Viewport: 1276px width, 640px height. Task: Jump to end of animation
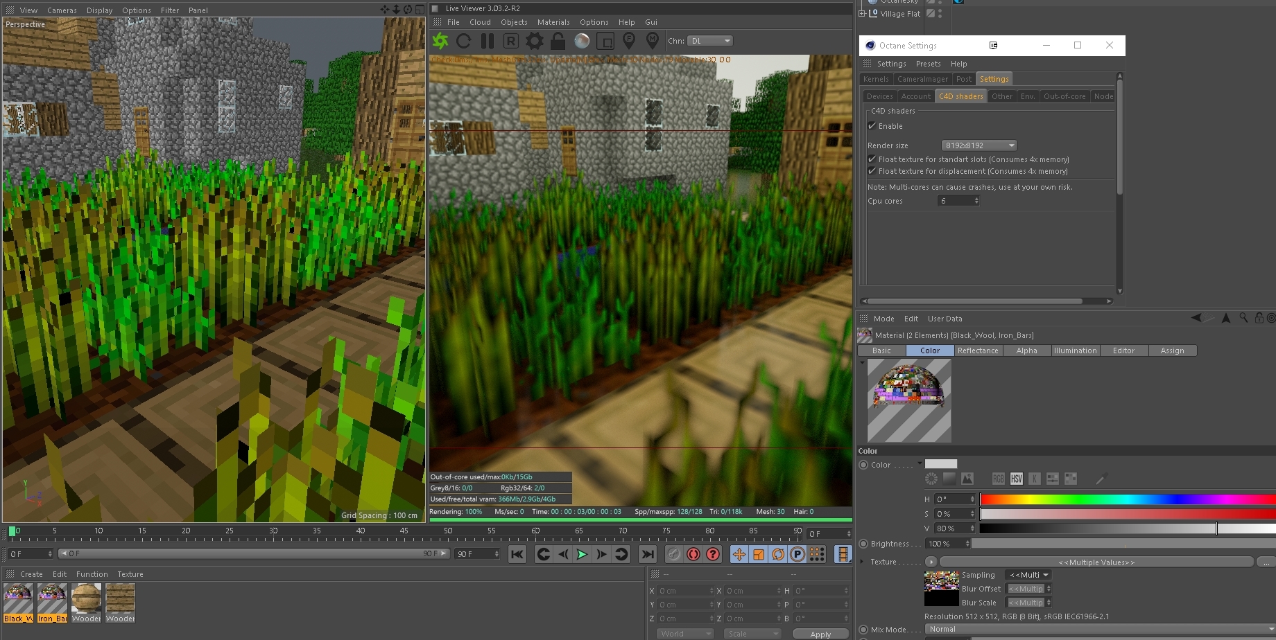tap(648, 554)
